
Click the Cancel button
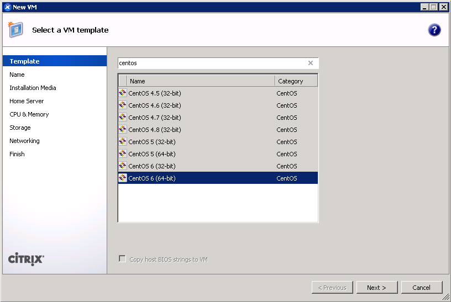421,287
